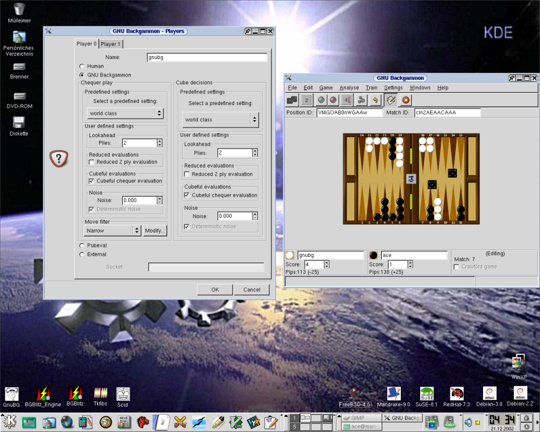
Task: Select the External radio button
Action: pyautogui.click(x=82, y=255)
